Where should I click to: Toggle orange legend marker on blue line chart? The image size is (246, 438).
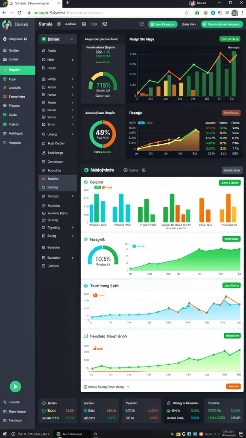click(x=95, y=295)
